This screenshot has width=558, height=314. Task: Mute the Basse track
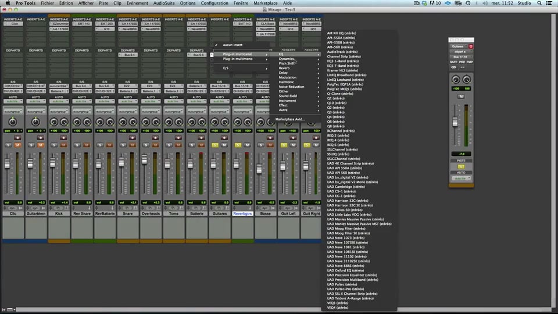tap(270, 145)
